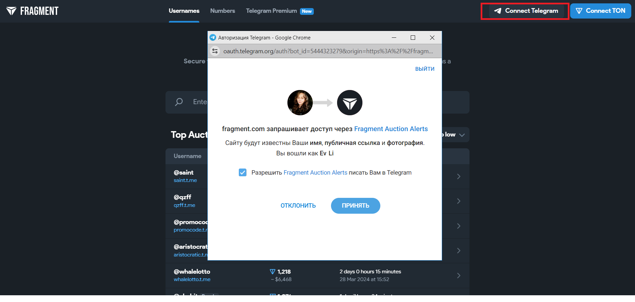
Task: Expand the @saint auction row arrow
Action: point(459,176)
